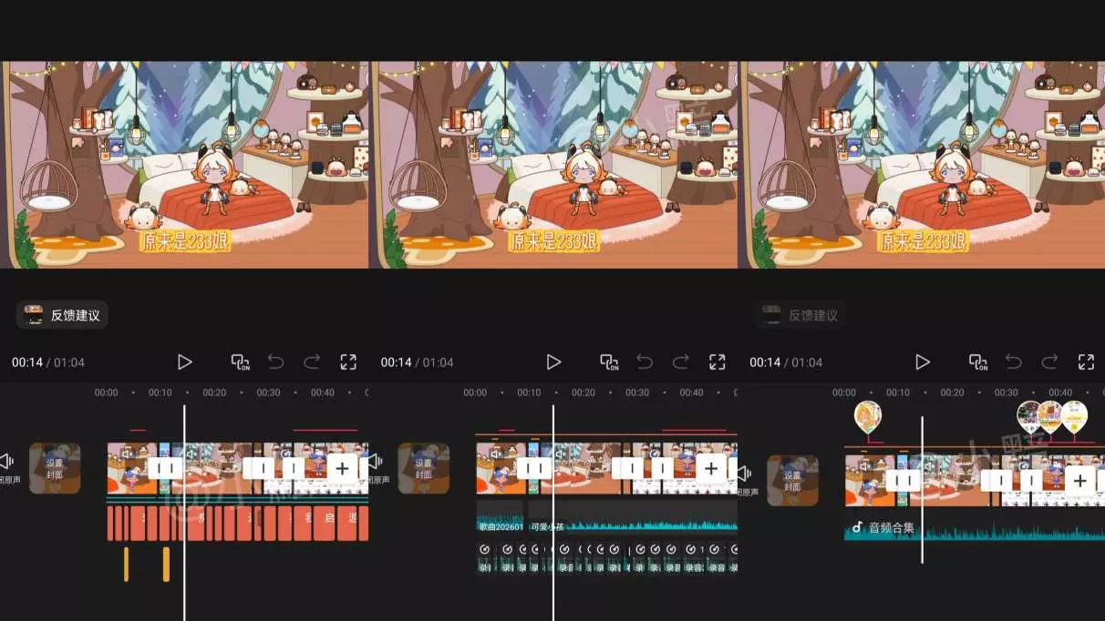The image size is (1105, 621).
Task: Select the 歌曲202601 audio clip
Action: click(500, 515)
